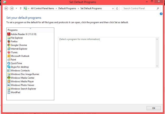The image size is (165, 114).
Task: Click the WordPad icon
Action: coord(9,92)
